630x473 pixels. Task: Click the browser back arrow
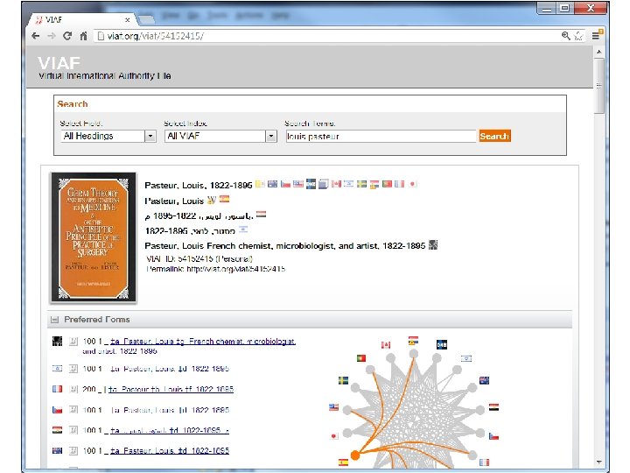35,36
